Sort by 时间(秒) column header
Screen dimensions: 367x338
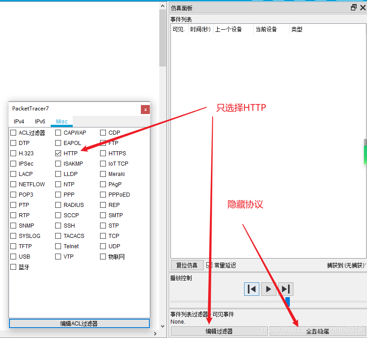tap(201, 29)
